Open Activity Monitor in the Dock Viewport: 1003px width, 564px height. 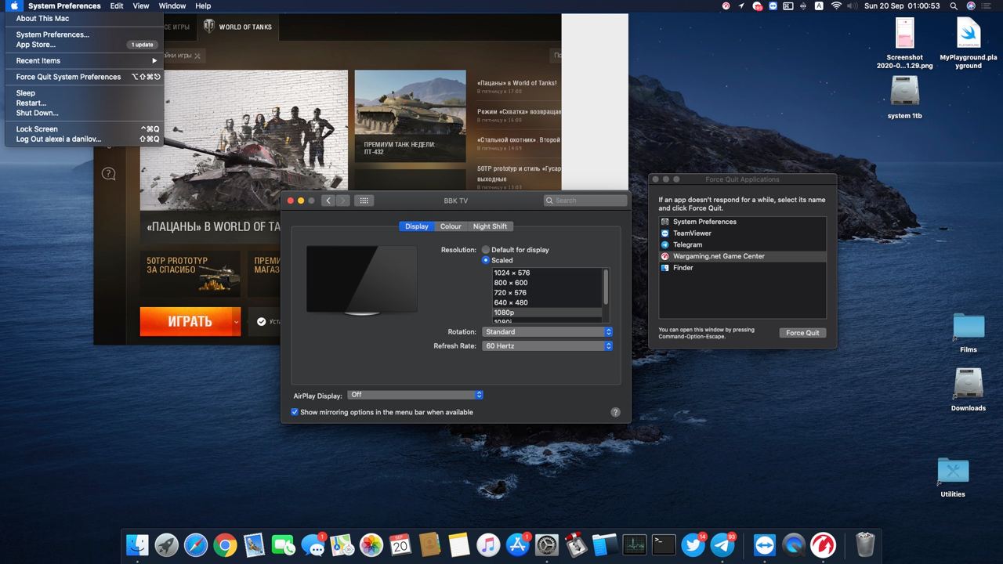(x=635, y=544)
